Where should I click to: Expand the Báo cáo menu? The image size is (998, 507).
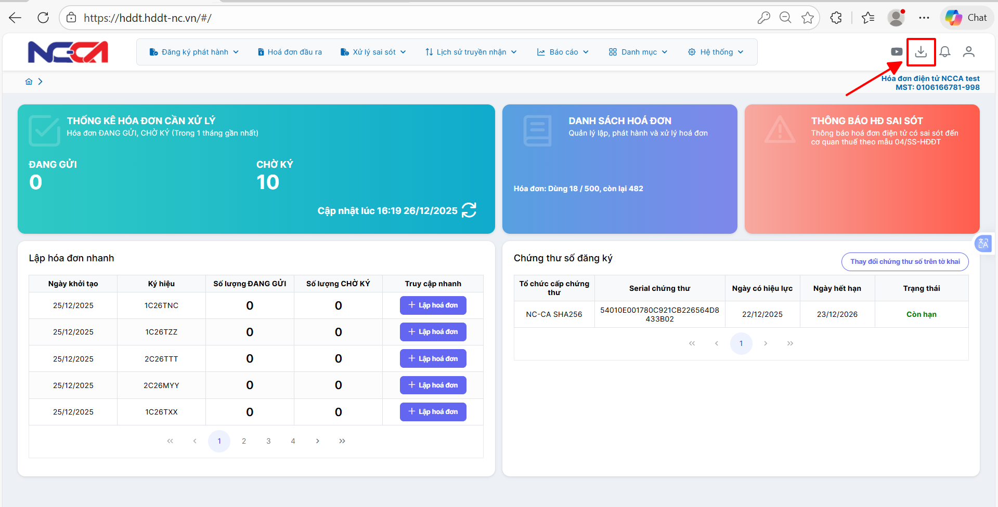(563, 51)
